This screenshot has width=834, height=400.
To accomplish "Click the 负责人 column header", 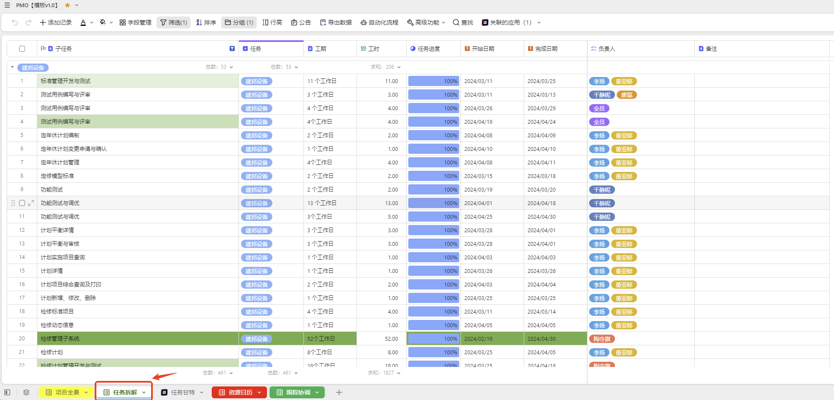I will 641,49.
